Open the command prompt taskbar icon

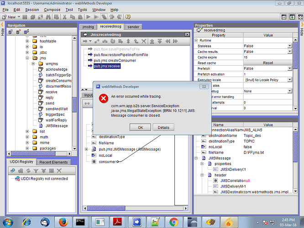pyautogui.click(x=80, y=222)
